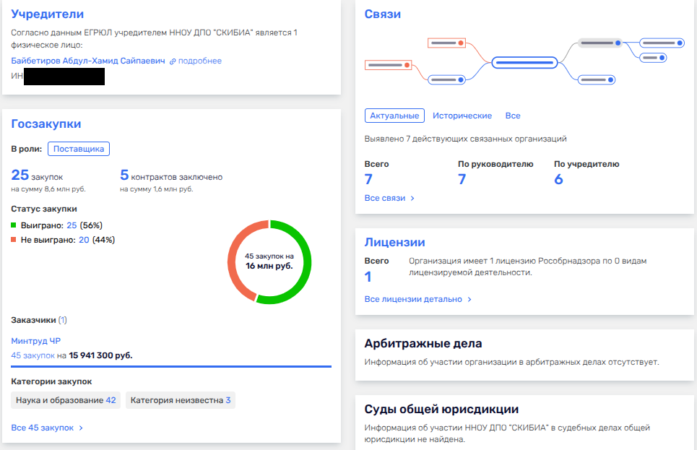Click the green Выиграно legend square
Image resolution: width=697 pixels, height=450 pixels.
pos(14,226)
